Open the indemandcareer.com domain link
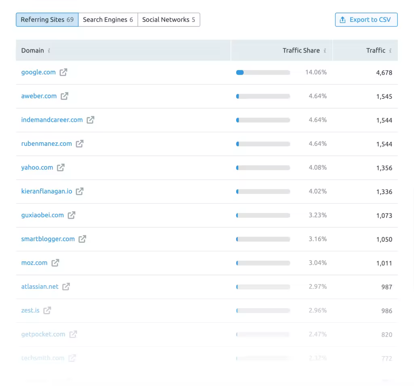Viewport: 414px width, 388px height. tap(52, 120)
